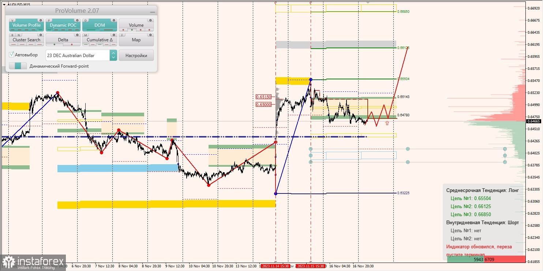Select red-dot segment under Delta button
The height and width of the screenshot is (271, 543).
[72, 45]
